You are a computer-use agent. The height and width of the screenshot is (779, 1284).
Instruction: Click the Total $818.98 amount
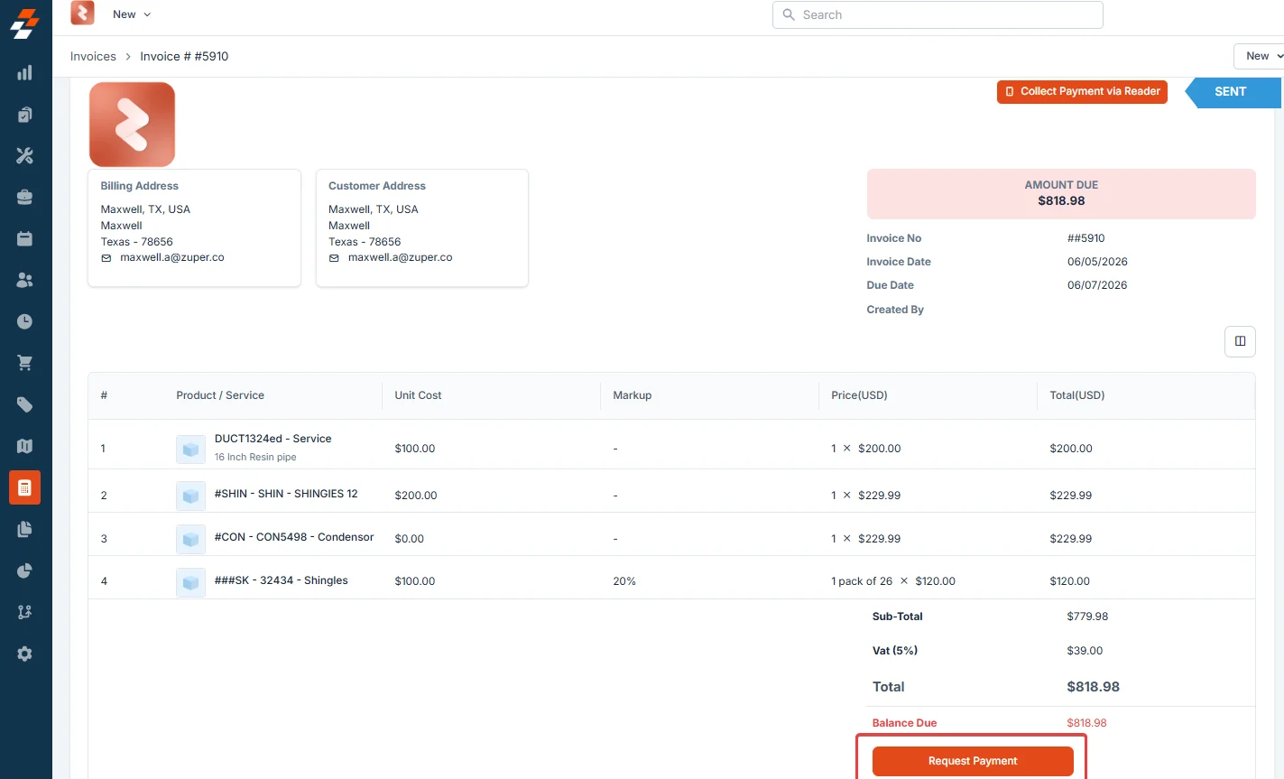click(1093, 687)
